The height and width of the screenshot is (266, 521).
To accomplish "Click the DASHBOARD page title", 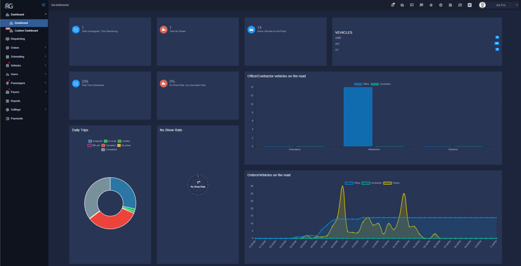I will pyautogui.click(x=60, y=5).
